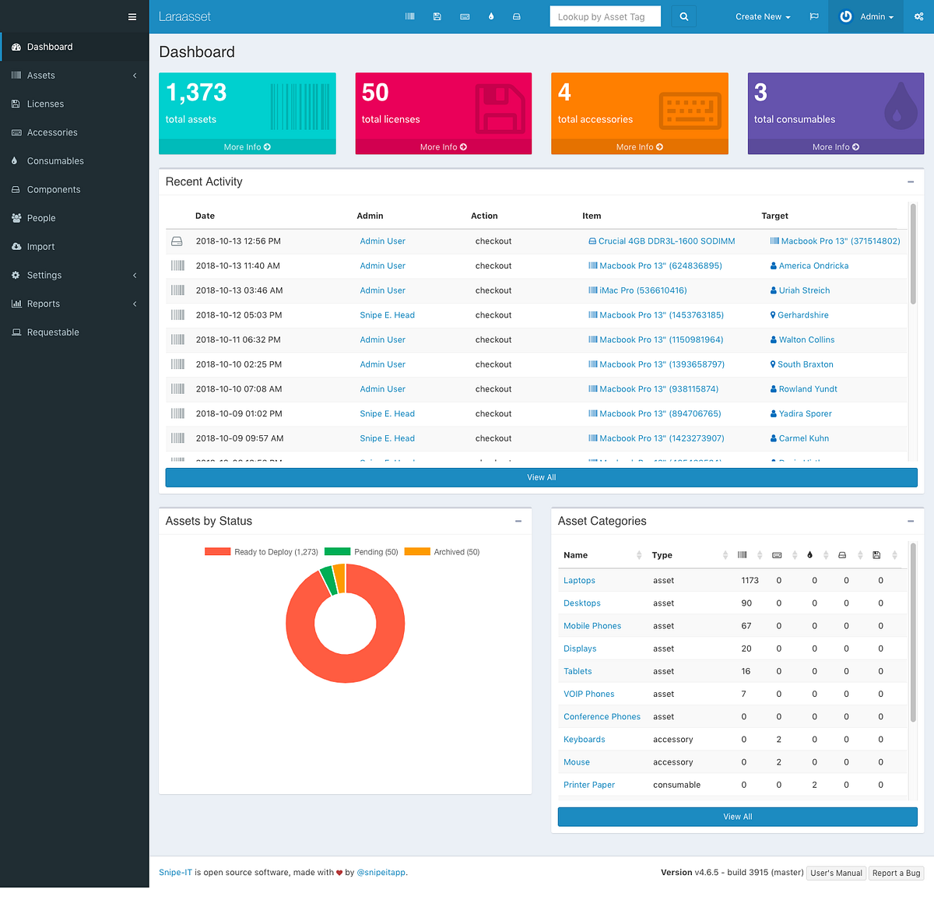Click the search magnifier button
The height and width of the screenshot is (907, 934).
683,16
